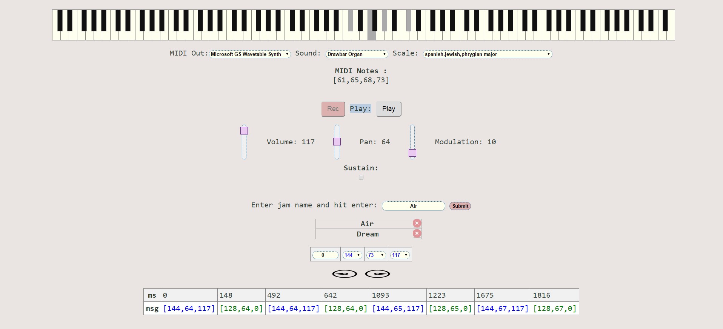Click the Volume slider handle
The width and height of the screenshot is (723, 329).
point(244,131)
